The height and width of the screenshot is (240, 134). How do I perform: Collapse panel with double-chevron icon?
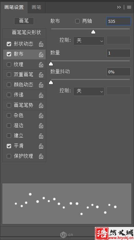click(119, 7)
